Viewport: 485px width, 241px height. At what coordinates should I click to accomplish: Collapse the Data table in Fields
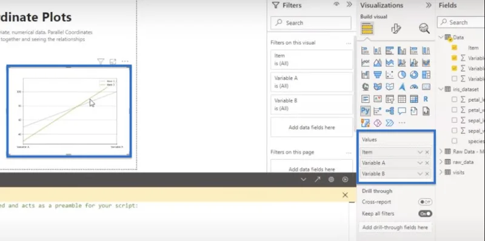pos(441,38)
